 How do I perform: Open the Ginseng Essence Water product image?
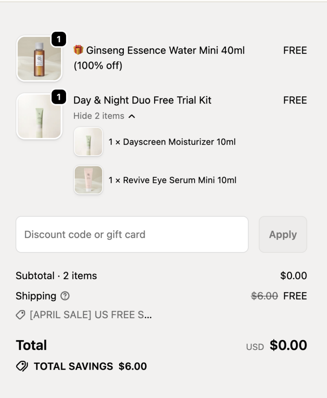pos(39,59)
